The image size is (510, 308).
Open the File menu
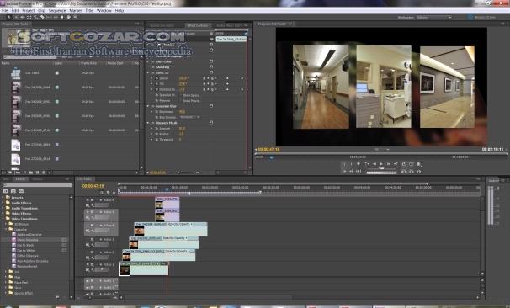coord(4,11)
